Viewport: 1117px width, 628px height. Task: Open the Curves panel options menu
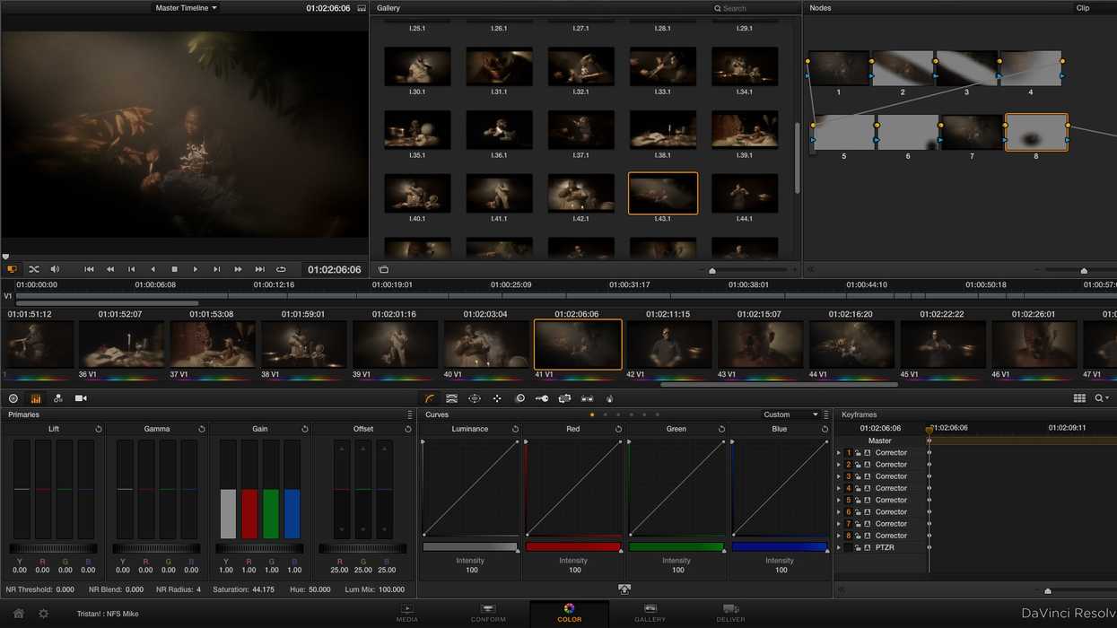(x=826, y=414)
